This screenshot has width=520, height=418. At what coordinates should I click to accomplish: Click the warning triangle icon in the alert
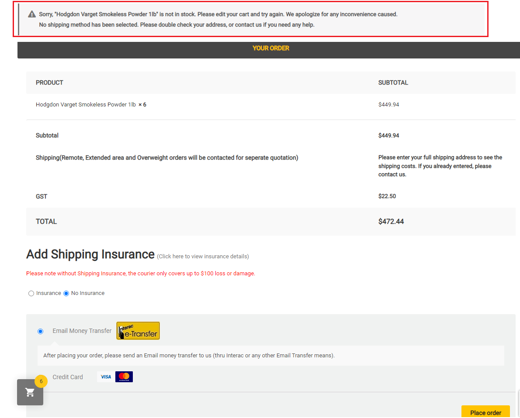click(x=32, y=14)
